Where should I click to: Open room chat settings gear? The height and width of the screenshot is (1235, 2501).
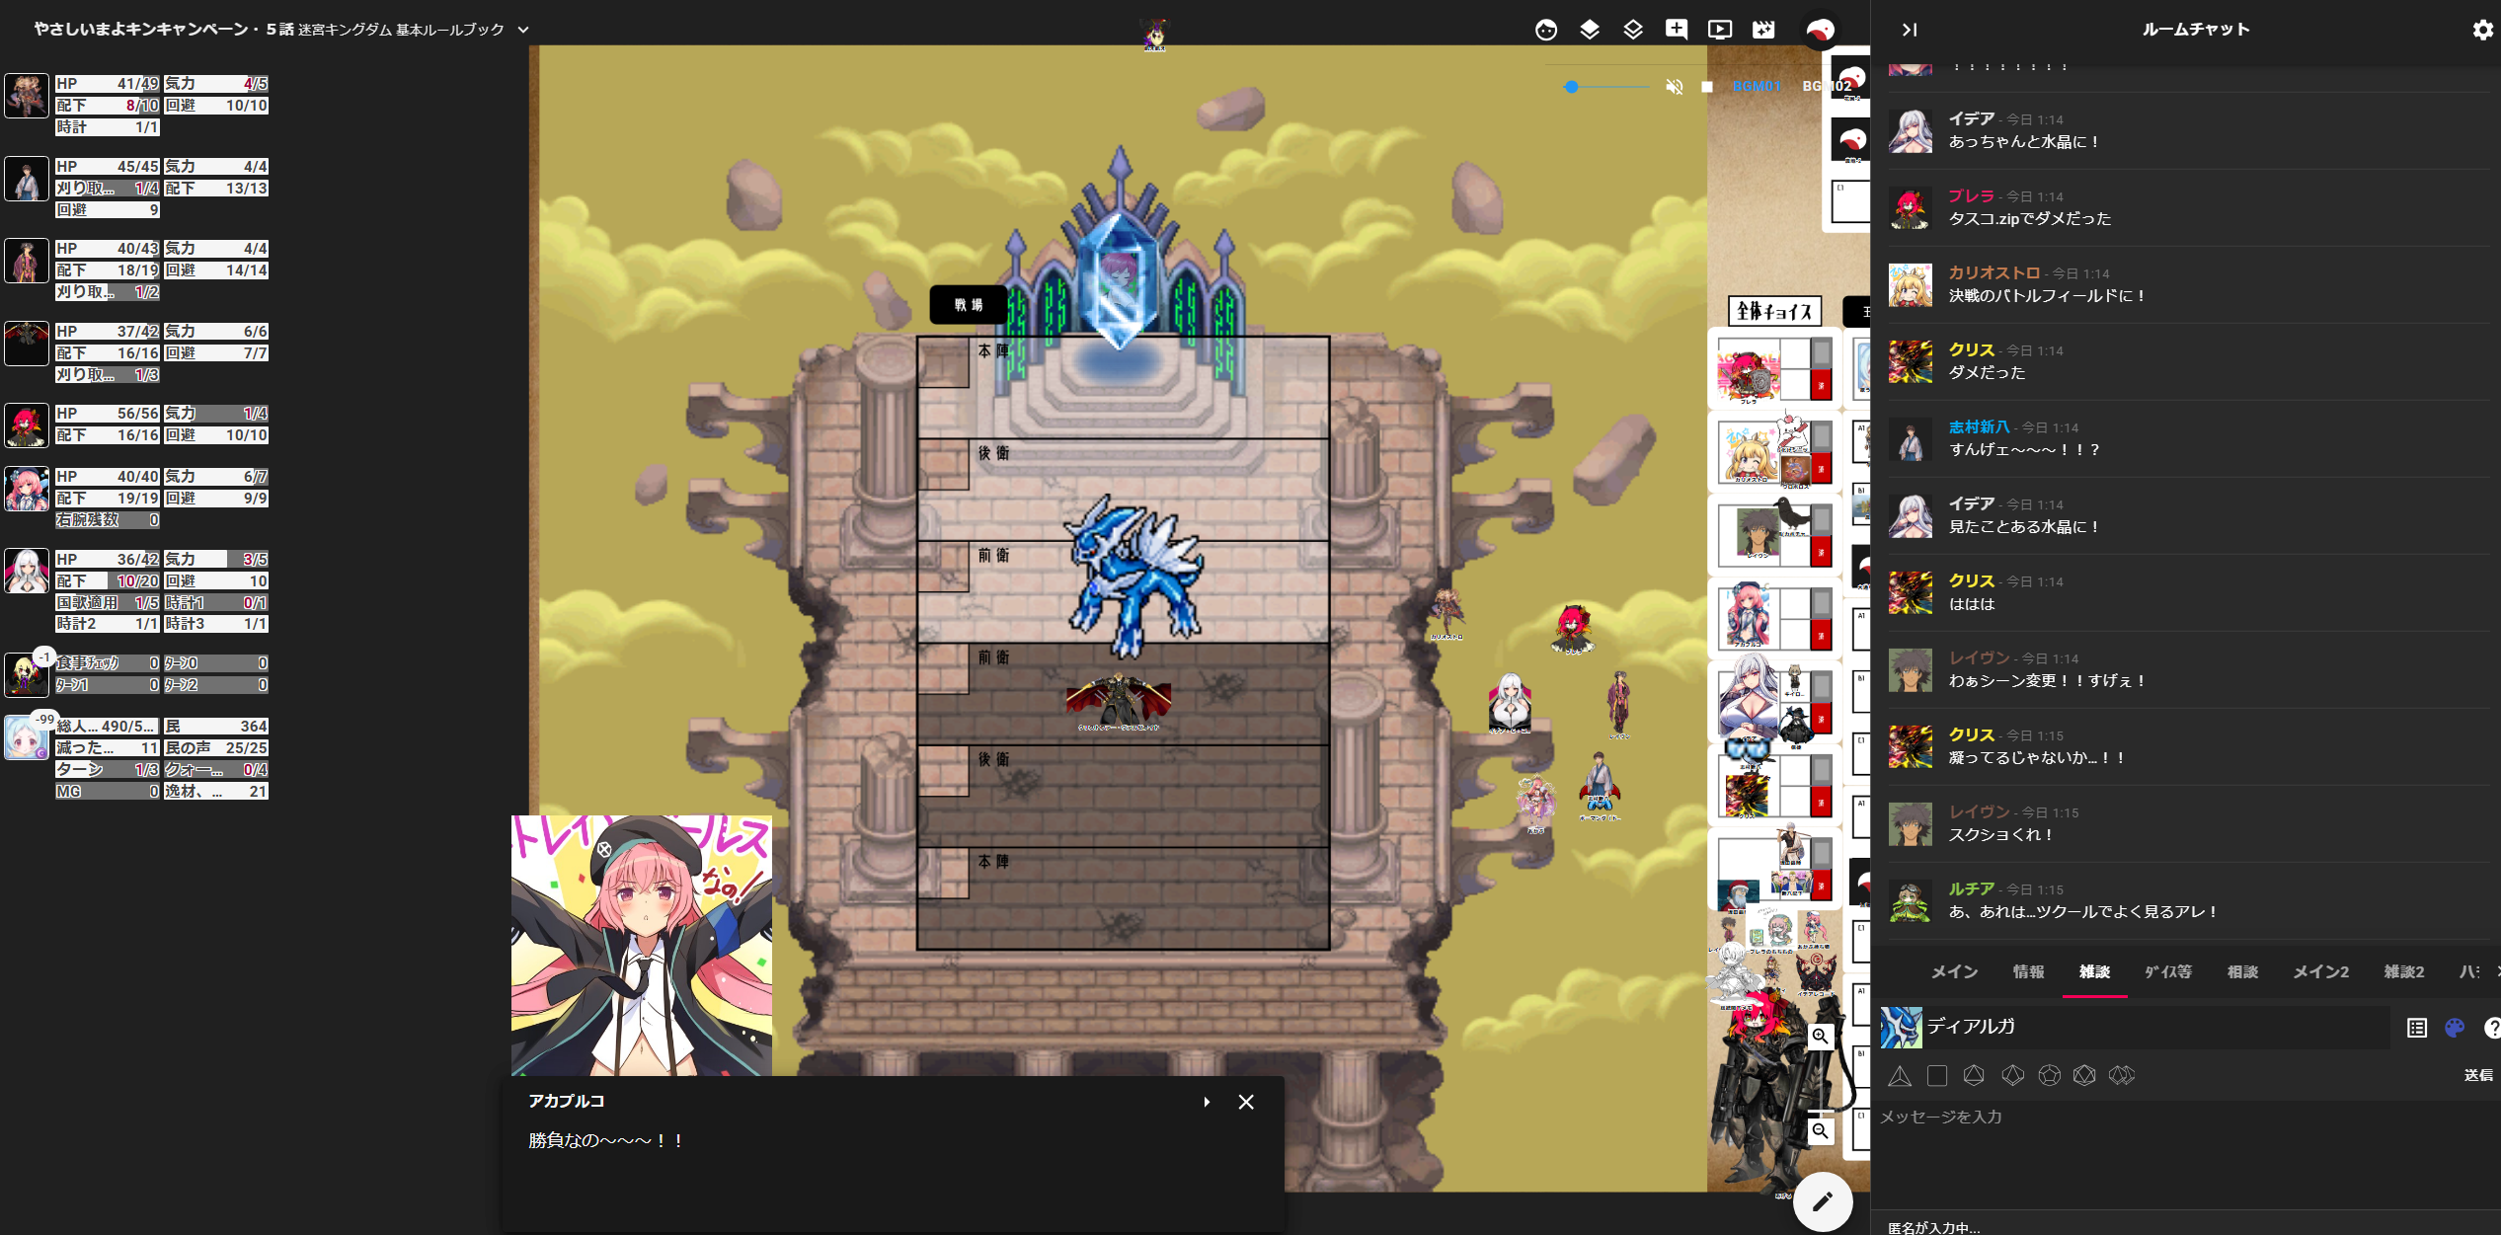point(2481,30)
